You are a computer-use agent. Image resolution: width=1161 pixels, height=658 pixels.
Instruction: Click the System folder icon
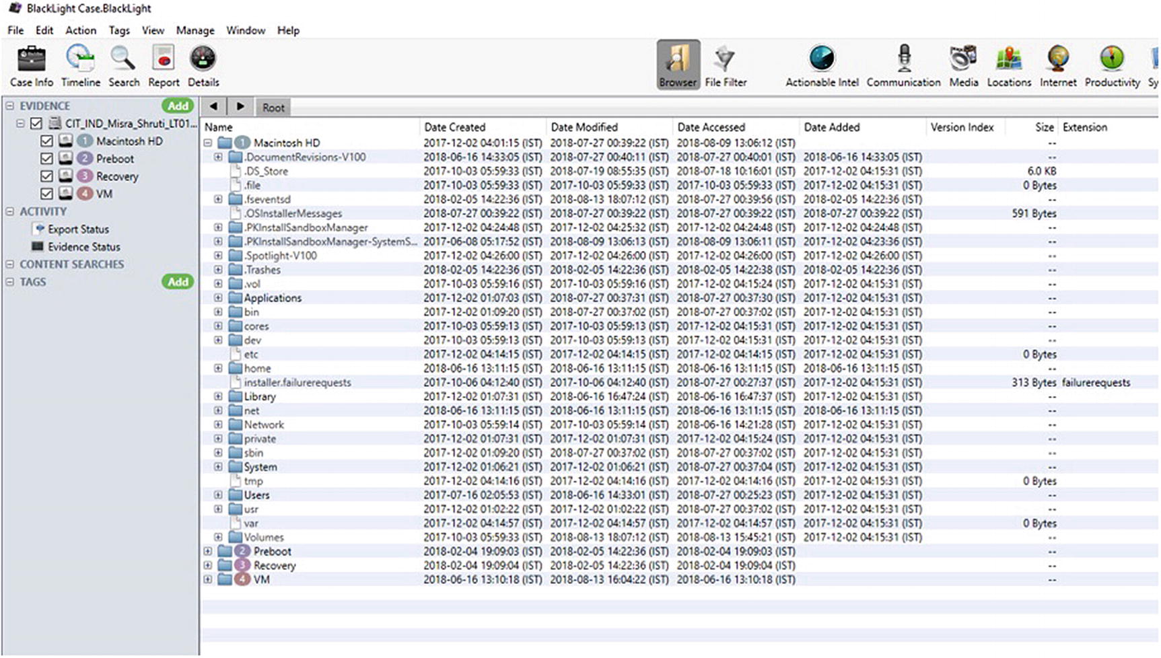235,466
